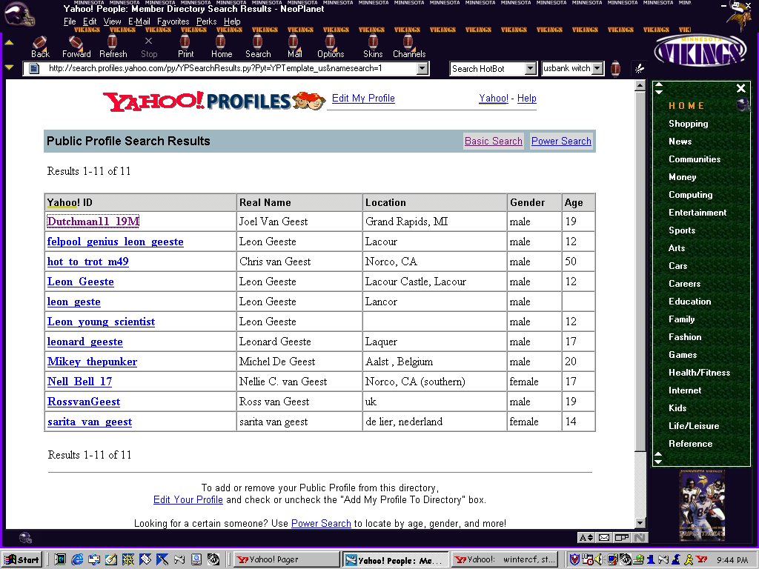
Task: Click the page icon in the address bar
Action: (x=34, y=68)
